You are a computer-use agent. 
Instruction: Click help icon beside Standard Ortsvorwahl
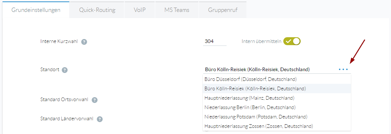pyautogui.click(x=94, y=100)
